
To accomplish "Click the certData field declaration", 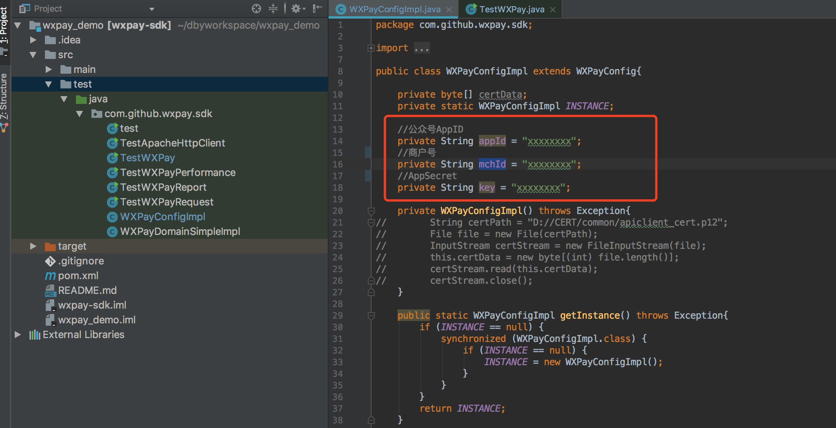I will click(500, 95).
